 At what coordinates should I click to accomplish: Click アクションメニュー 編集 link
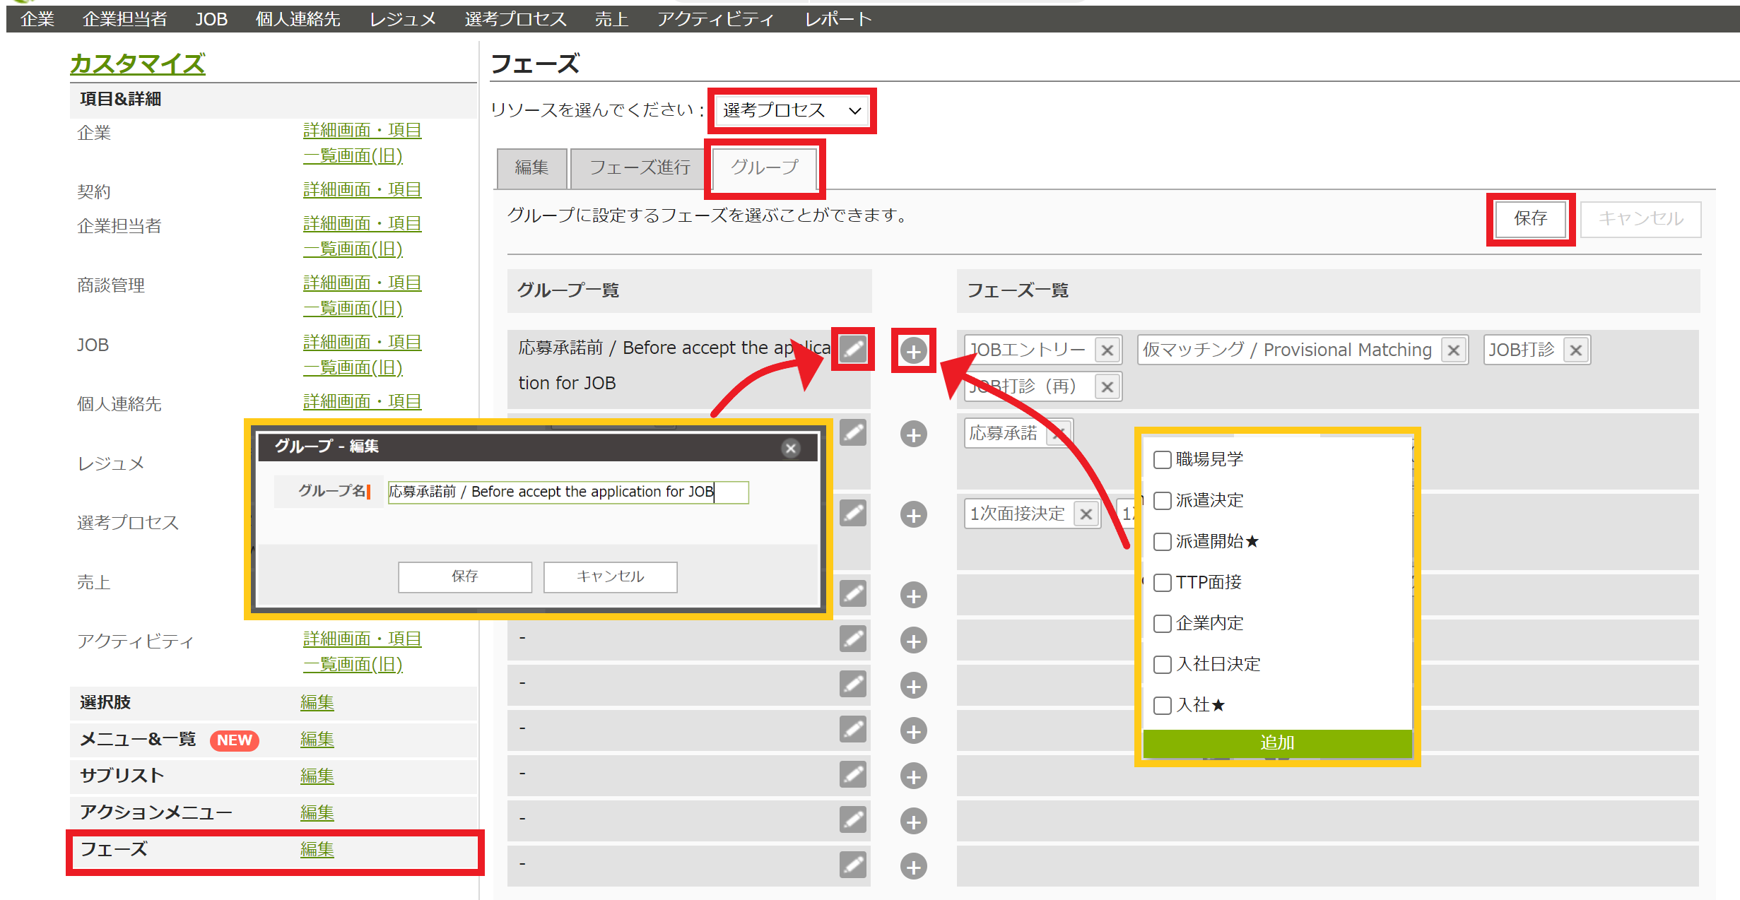317,813
